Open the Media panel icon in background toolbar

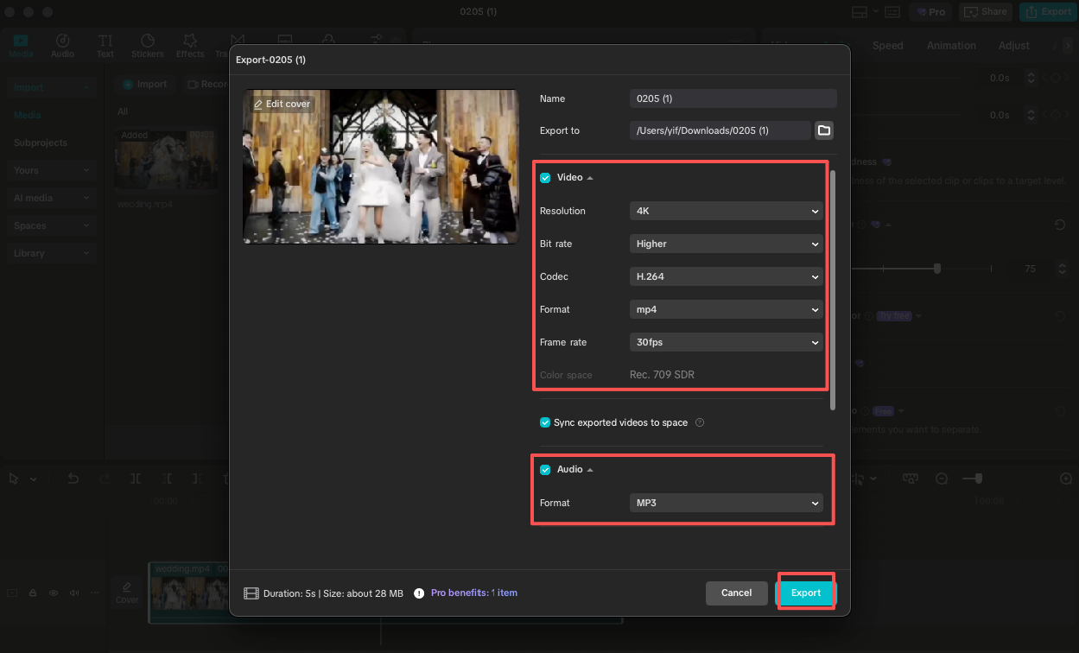coord(21,46)
